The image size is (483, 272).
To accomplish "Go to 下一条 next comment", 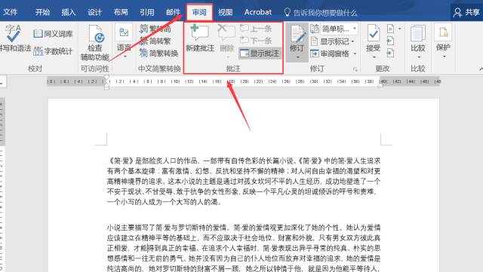I will point(256,41).
